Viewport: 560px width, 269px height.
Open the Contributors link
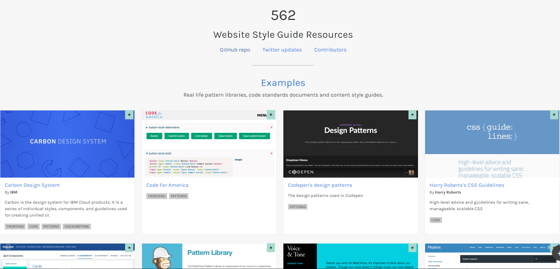(330, 50)
